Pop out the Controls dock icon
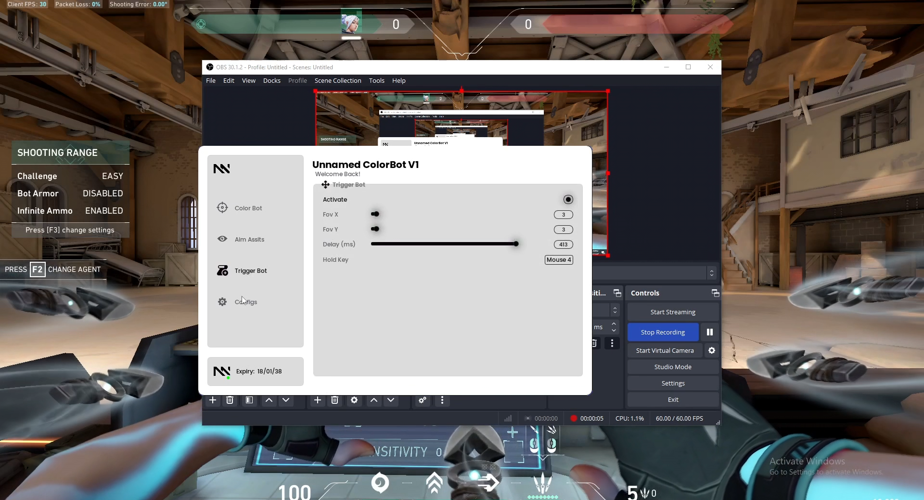This screenshot has height=500, width=924. pyautogui.click(x=715, y=293)
